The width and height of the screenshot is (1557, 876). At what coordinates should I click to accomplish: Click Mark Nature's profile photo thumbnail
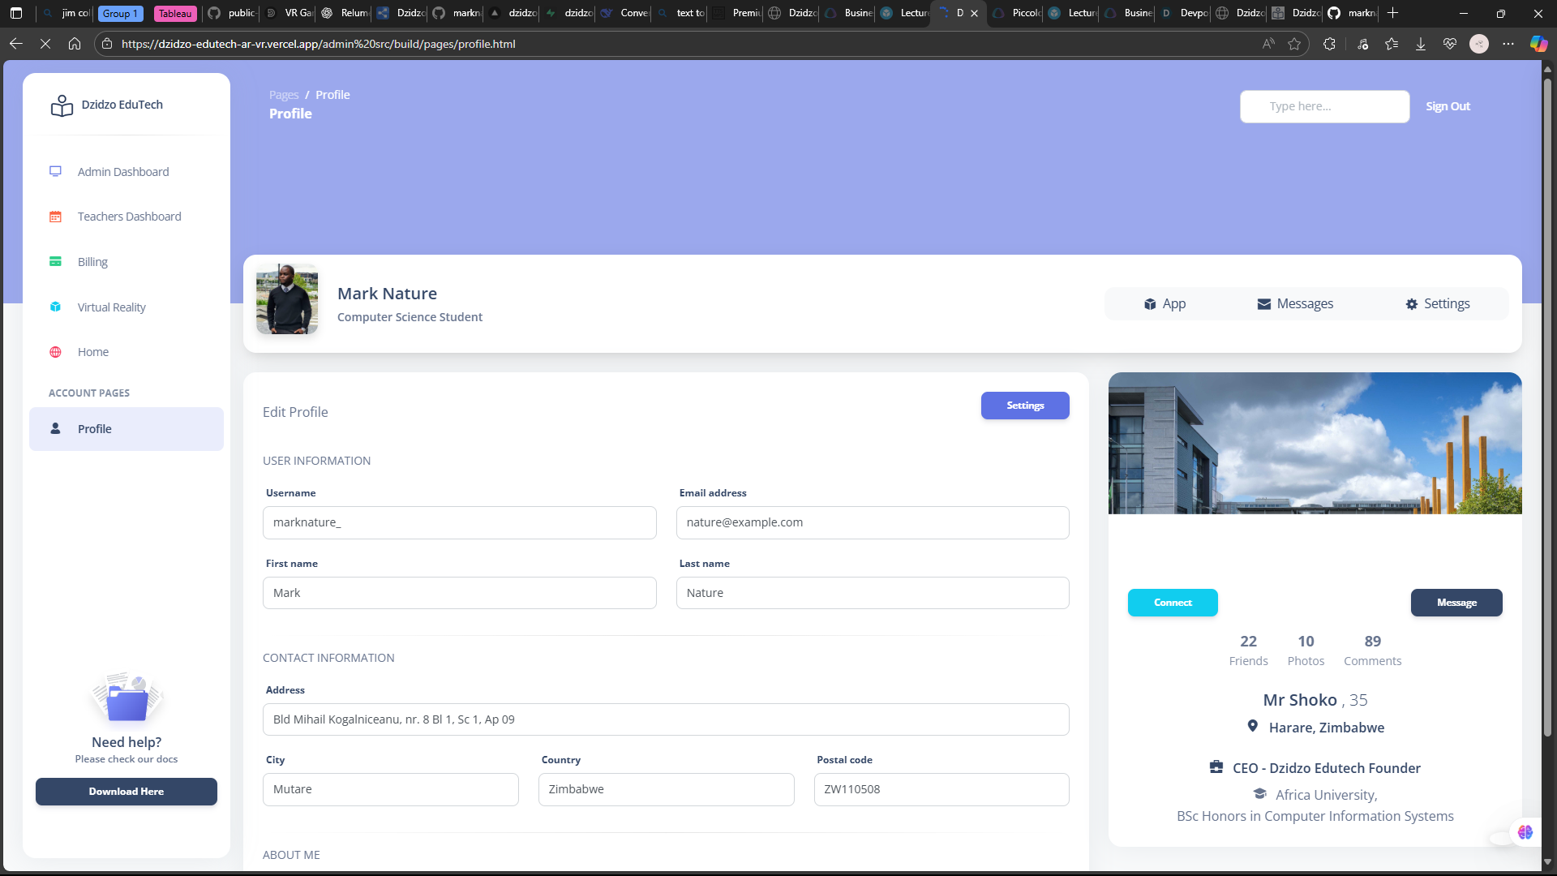coord(287,299)
